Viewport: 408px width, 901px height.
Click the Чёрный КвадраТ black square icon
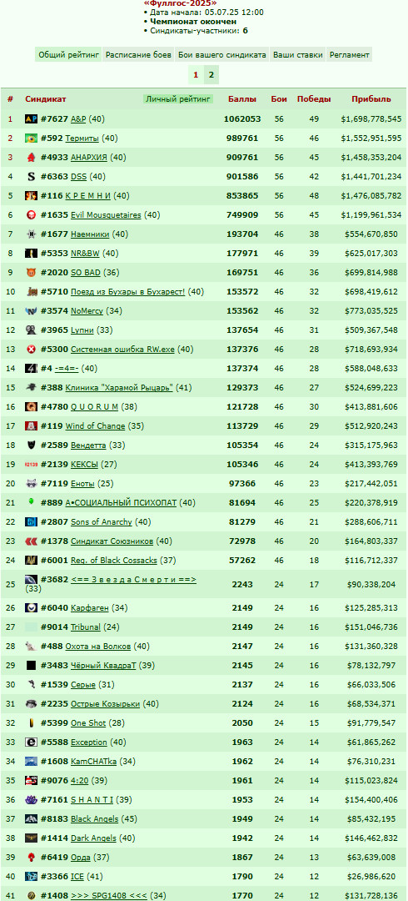(31, 666)
